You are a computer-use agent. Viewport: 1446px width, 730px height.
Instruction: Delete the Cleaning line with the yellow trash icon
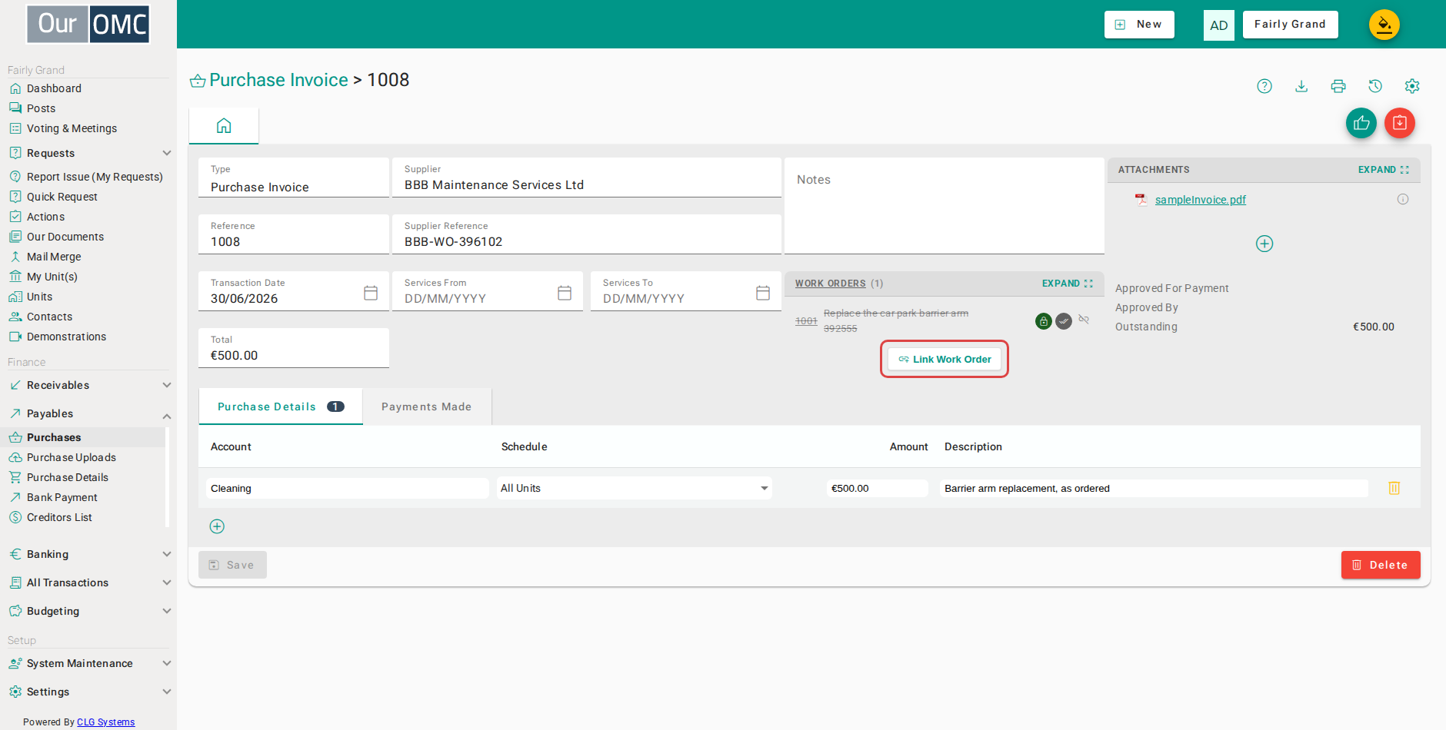tap(1394, 488)
